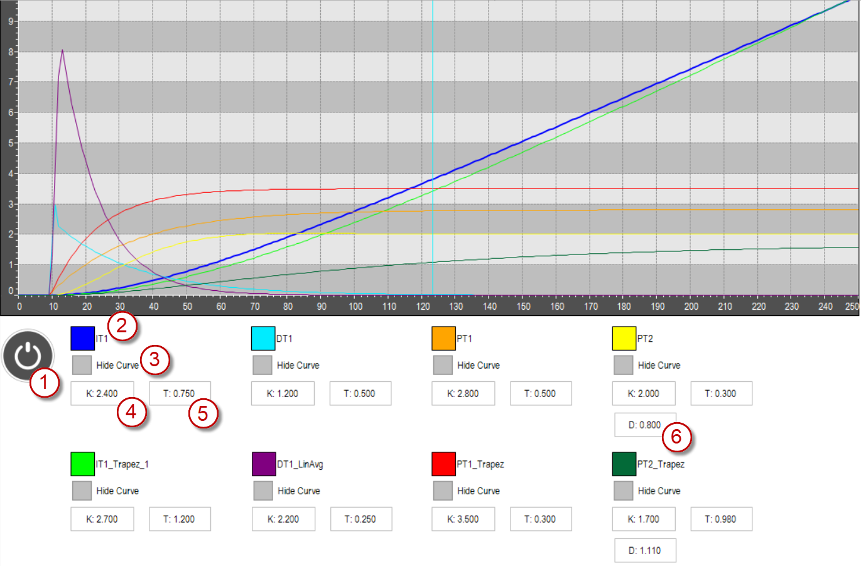
Task: Click the power button icon
Action: [x=28, y=356]
